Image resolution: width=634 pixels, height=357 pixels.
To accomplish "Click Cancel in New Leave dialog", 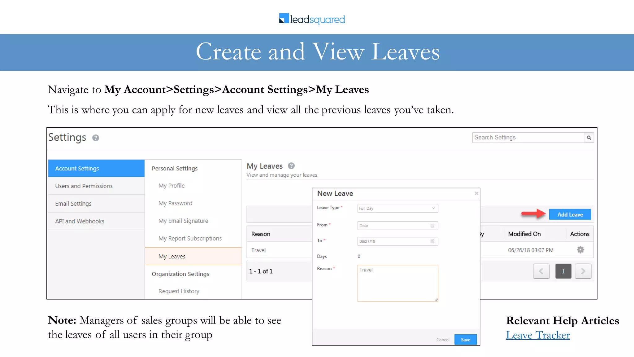I will pyautogui.click(x=443, y=340).
